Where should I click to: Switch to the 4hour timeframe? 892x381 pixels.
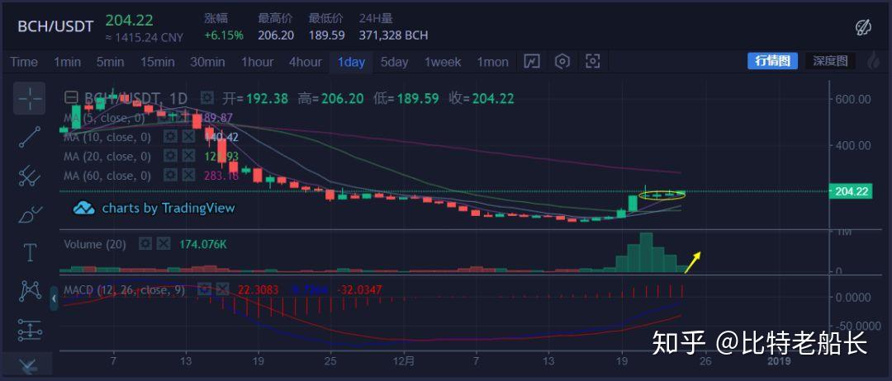[305, 62]
